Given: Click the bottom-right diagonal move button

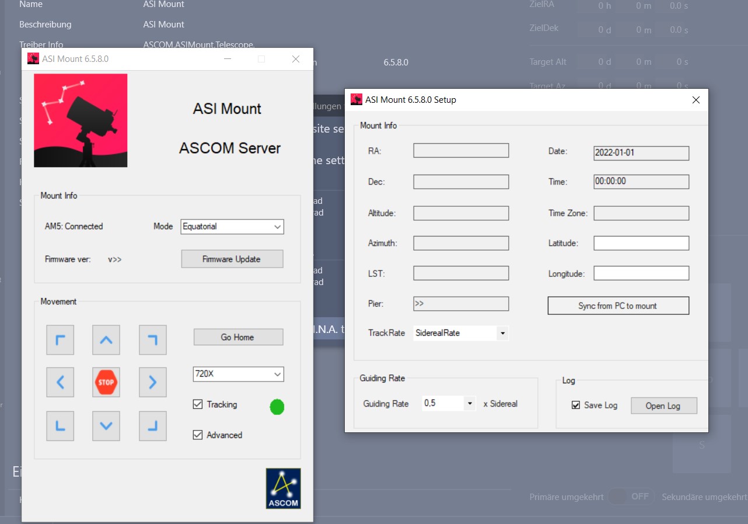Looking at the screenshot, I should (152, 426).
